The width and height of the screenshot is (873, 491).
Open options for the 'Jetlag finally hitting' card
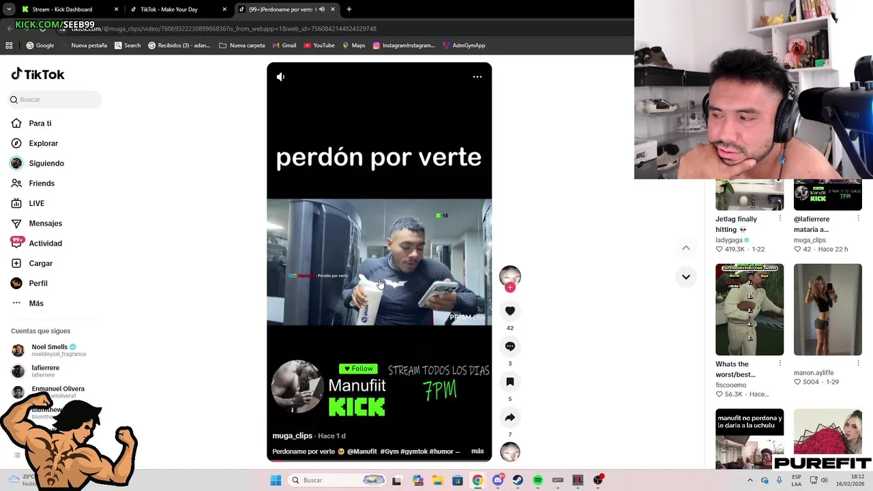[780, 218]
